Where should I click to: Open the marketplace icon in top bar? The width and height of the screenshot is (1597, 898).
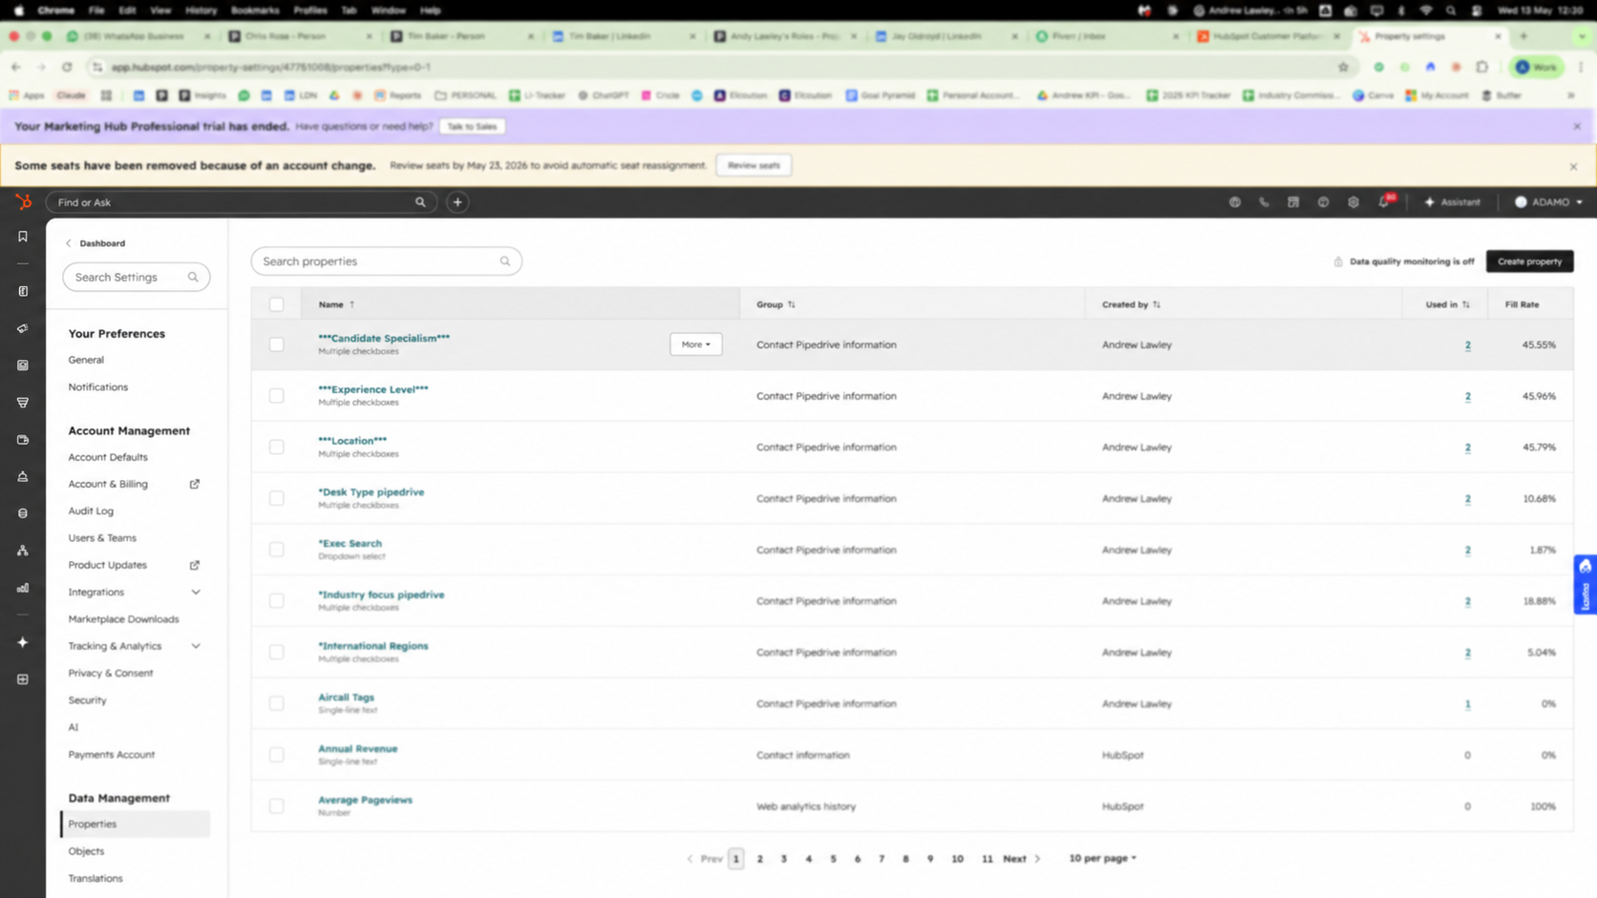coord(1293,202)
